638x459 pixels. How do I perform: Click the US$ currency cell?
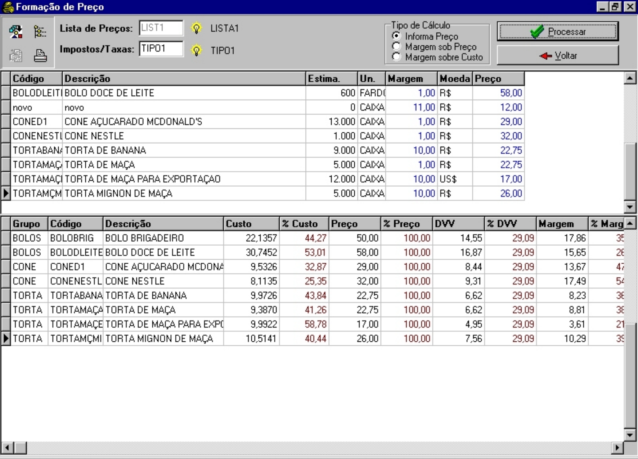tap(455, 179)
